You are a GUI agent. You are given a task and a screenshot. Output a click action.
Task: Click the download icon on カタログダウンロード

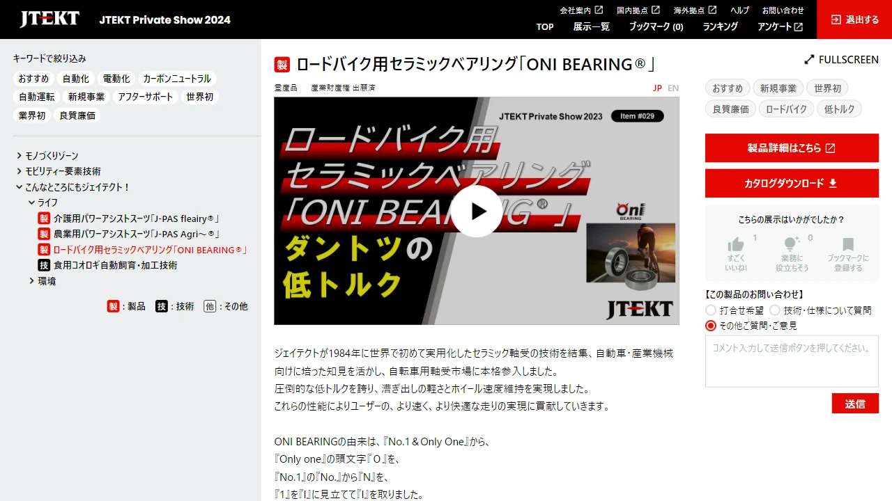click(833, 184)
